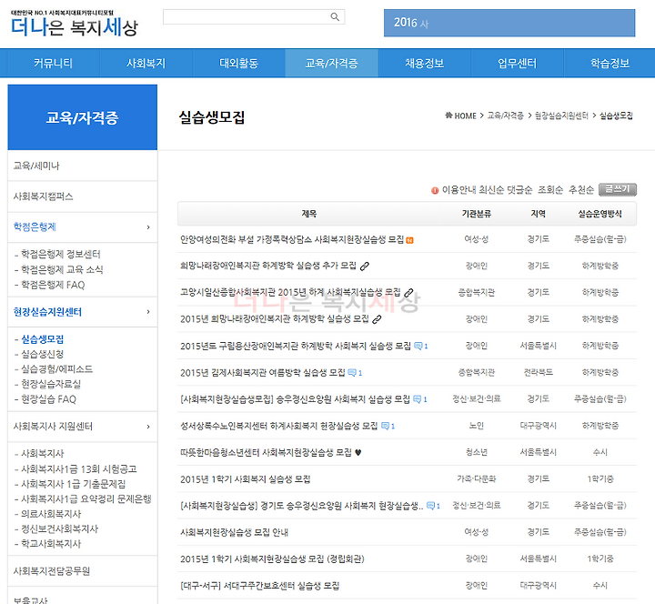
Task: Expand the 사회복지사 지원센터 sidebar arrow
Action: pyautogui.click(x=148, y=427)
